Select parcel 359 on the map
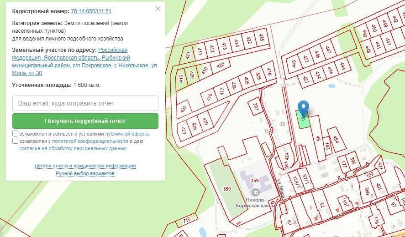This screenshot has height=237, width=405. pyautogui.click(x=255, y=181)
